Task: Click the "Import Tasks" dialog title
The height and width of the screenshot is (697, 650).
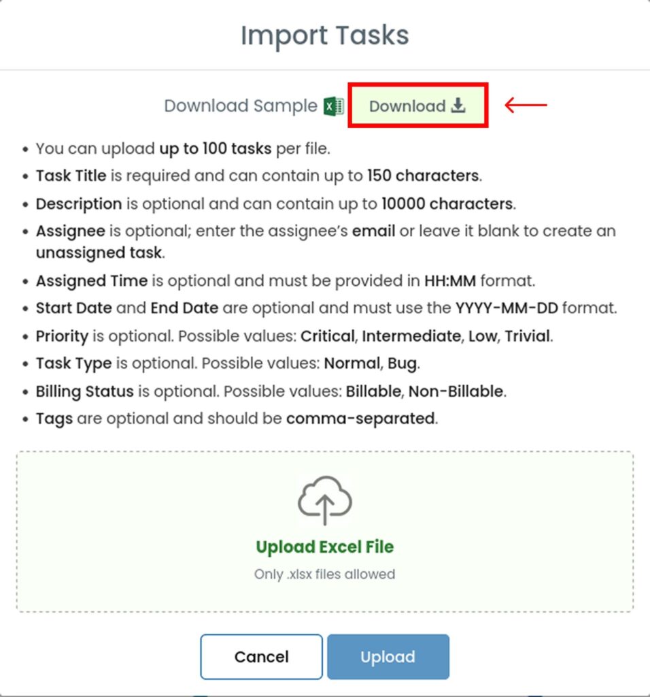Action: [x=324, y=35]
